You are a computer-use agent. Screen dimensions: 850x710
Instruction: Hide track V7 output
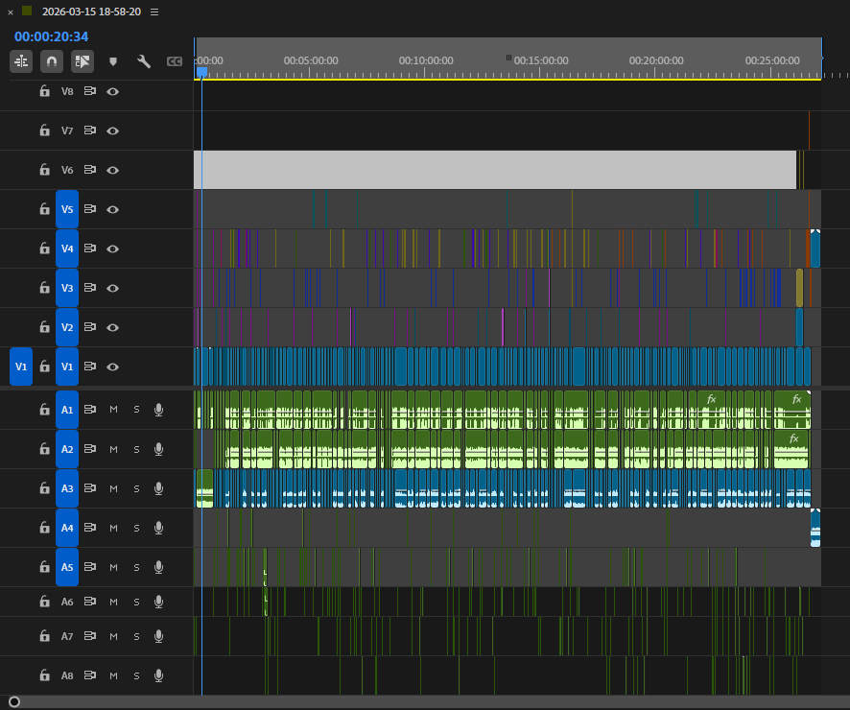point(113,130)
